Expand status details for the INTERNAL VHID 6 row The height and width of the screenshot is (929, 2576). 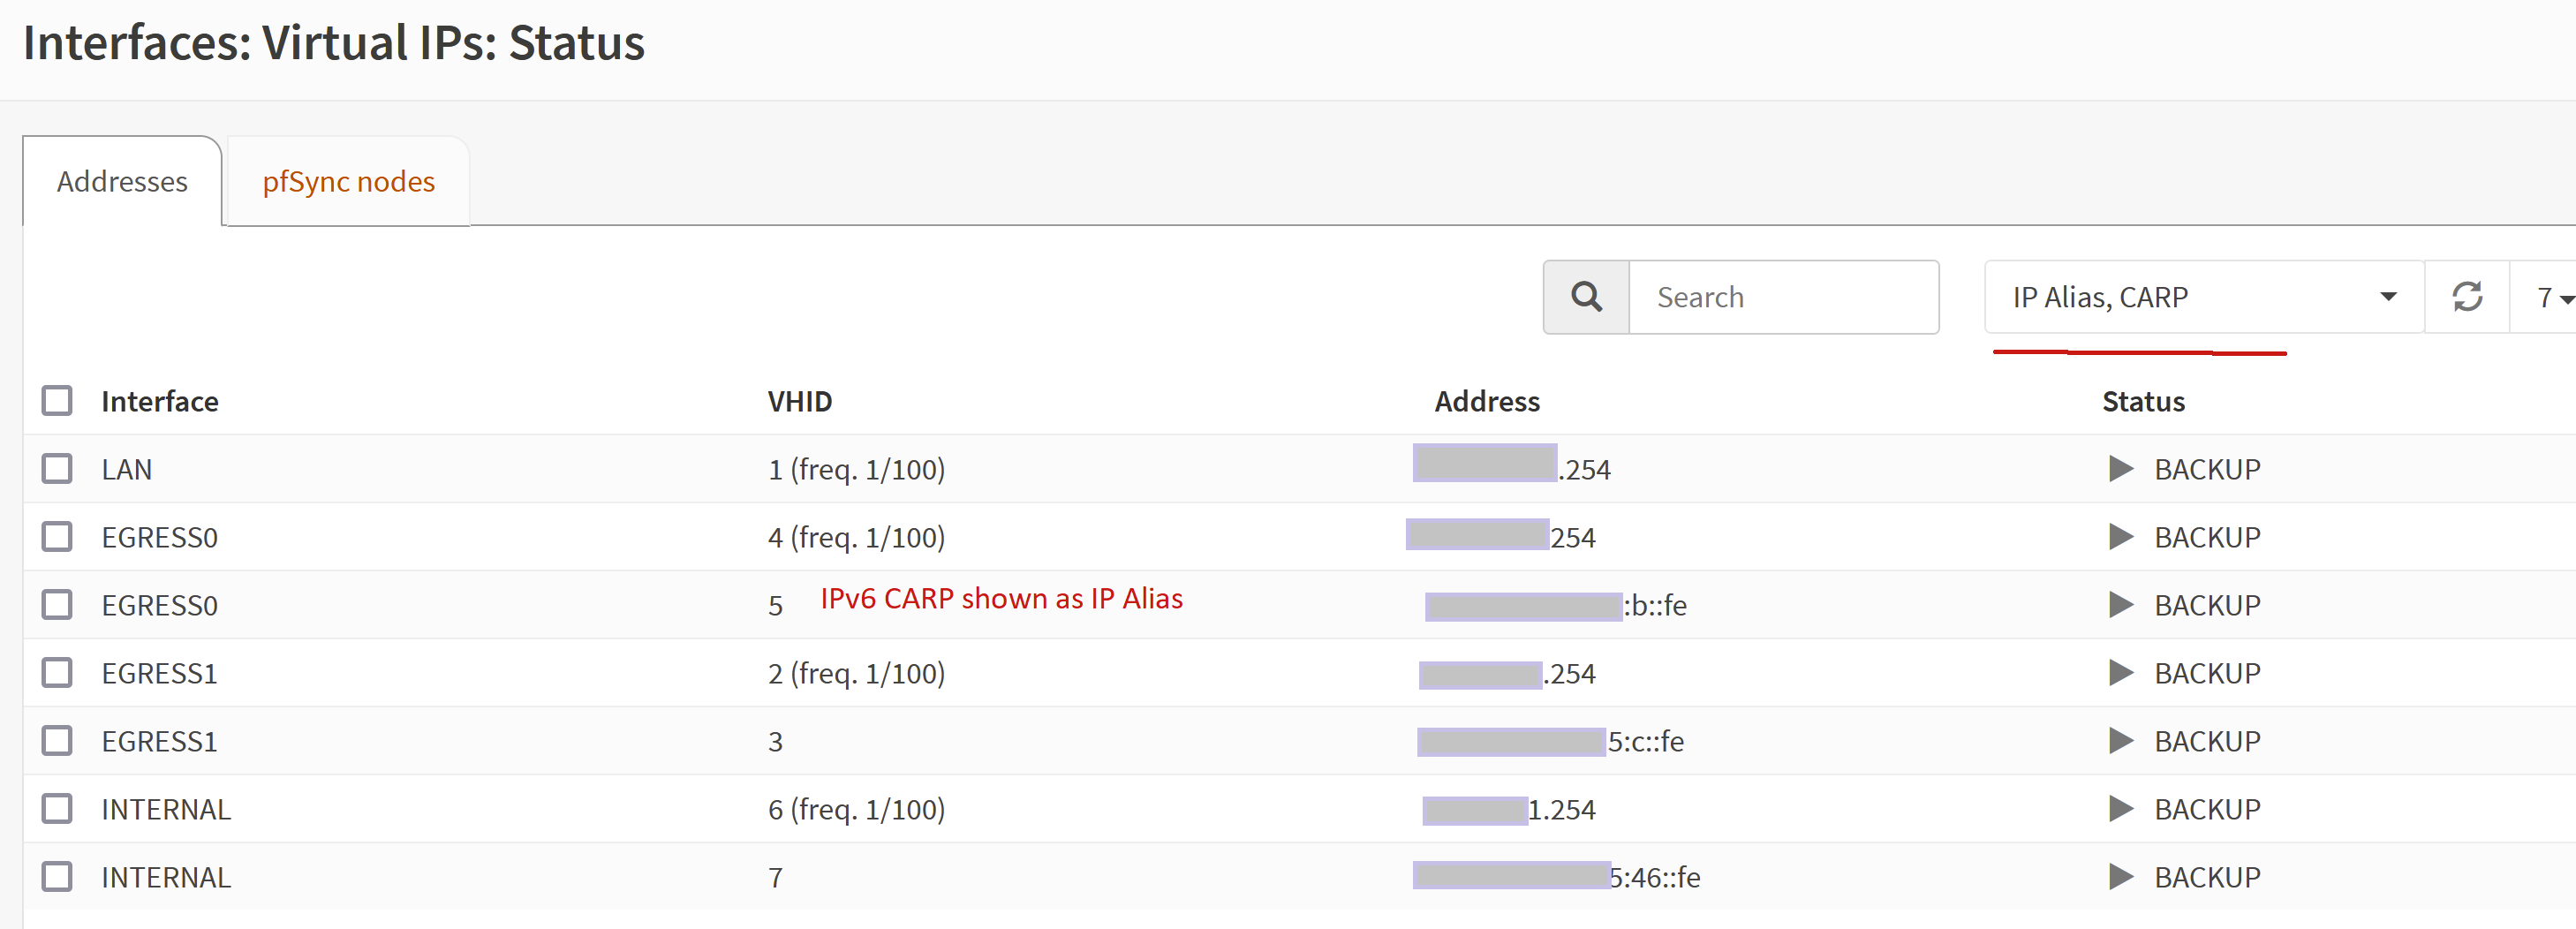pyautogui.click(x=2121, y=808)
